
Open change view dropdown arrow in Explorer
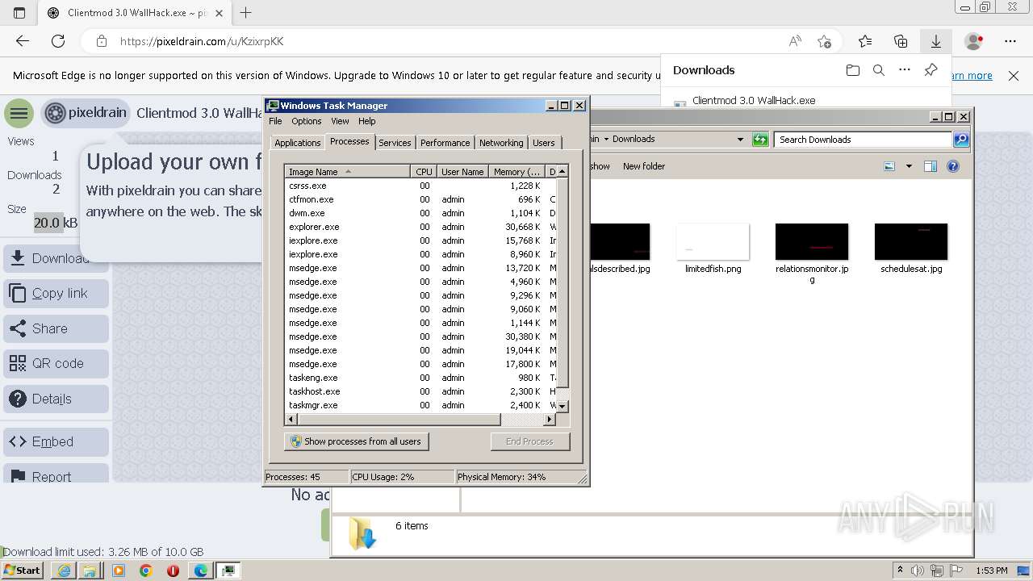[x=909, y=166]
